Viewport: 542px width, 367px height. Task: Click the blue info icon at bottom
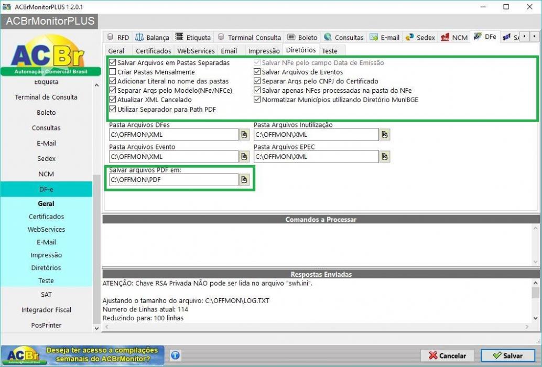[175, 355]
